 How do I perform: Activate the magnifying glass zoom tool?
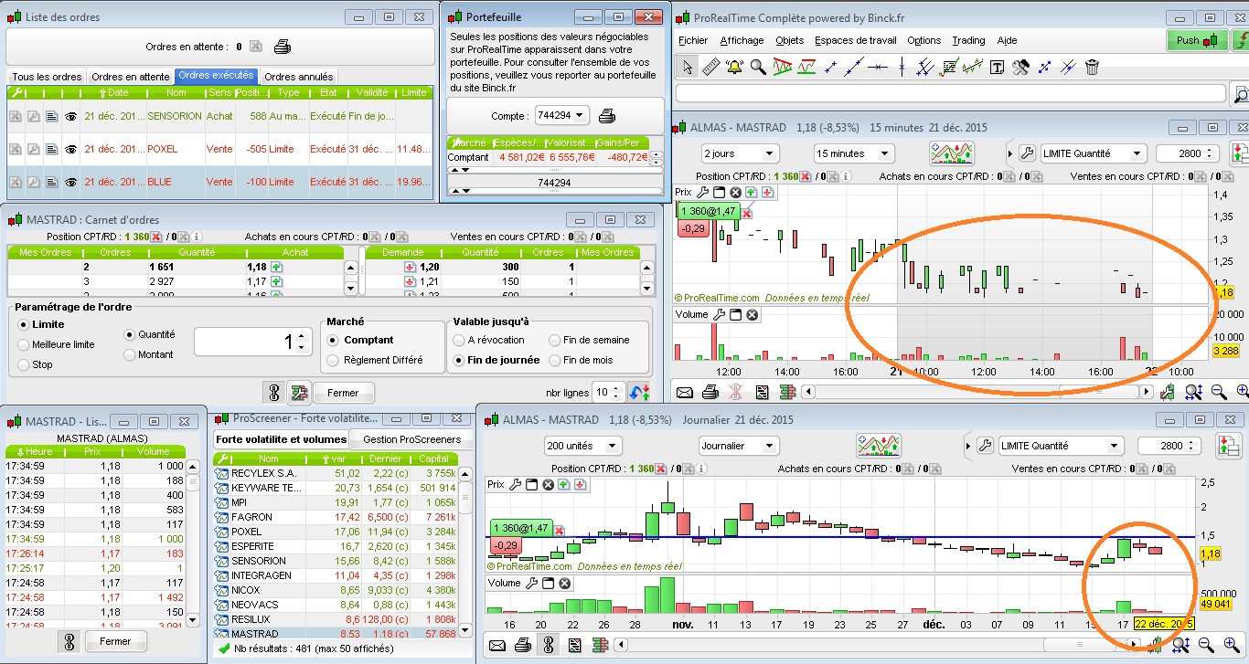click(x=758, y=67)
